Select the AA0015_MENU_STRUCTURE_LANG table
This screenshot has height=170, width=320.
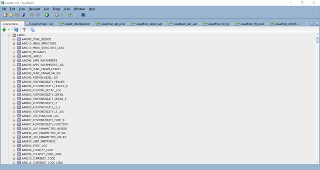click(x=43, y=48)
